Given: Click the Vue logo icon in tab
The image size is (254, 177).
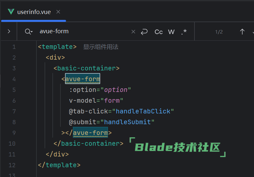Looking at the screenshot, I should click(11, 12).
